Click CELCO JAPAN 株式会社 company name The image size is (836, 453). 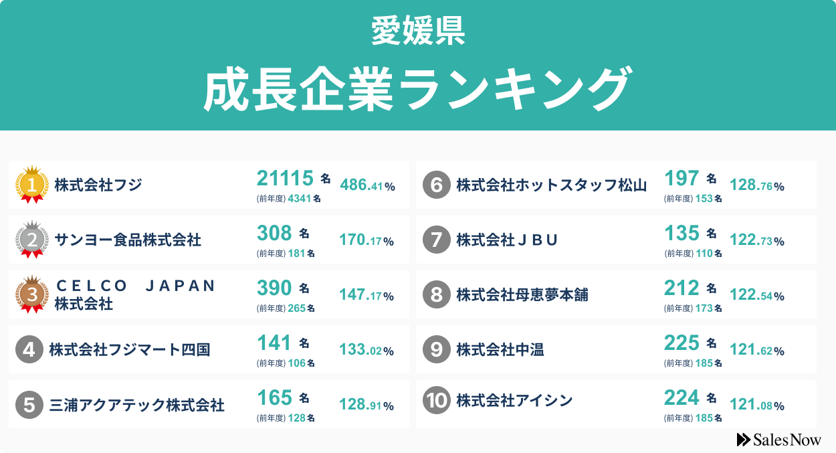tap(135, 294)
